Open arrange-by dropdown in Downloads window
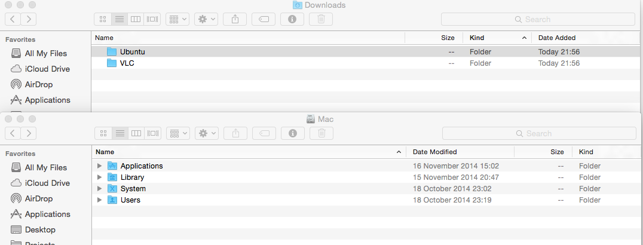This screenshot has width=643, height=245. [177, 19]
